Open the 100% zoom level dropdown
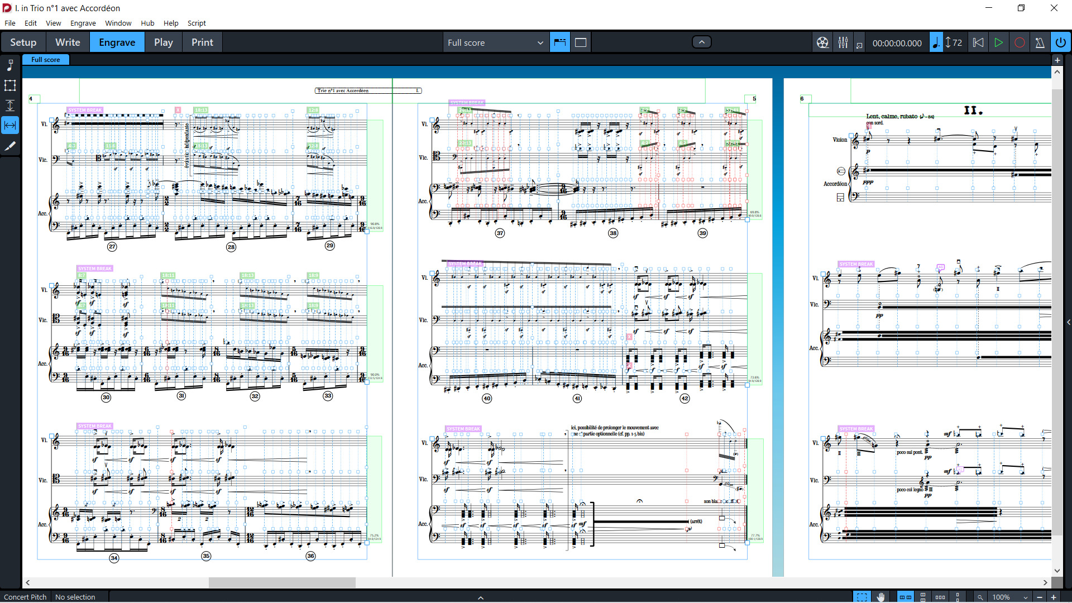The width and height of the screenshot is (1072, 603). (x=1011, y=597)
